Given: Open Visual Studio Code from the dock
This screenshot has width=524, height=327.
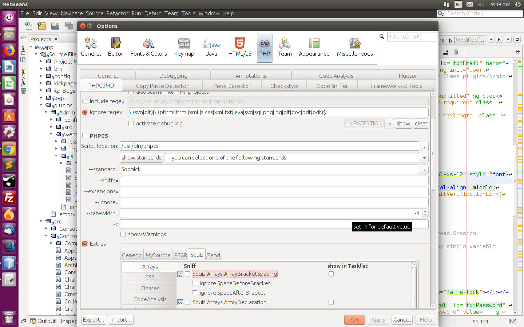Looking at the screenshot, I should pos(9,247).
